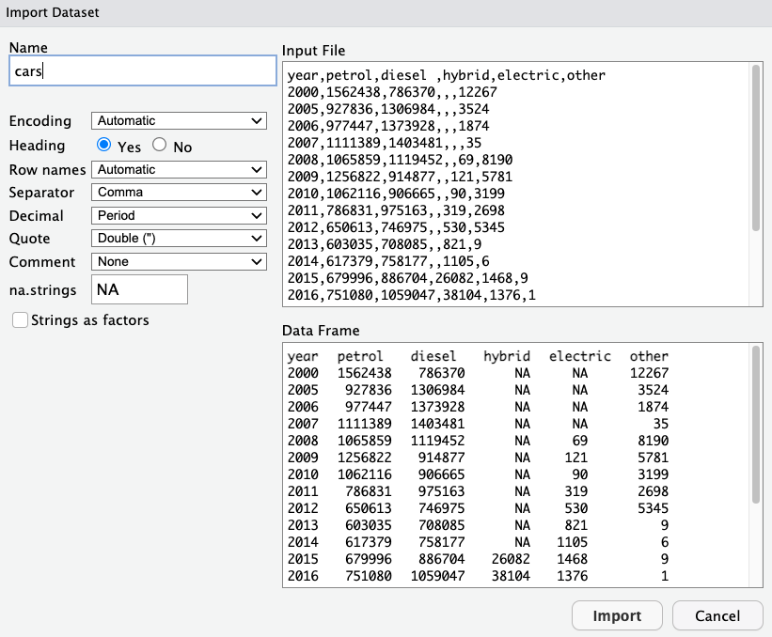Click the Data Frame scrollbar
This screenshot has height=637, width=772.
click(x=755, y=423)
